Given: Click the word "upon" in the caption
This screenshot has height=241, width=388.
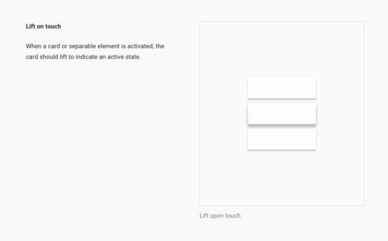Looking at the screenshot, I should click(x=217, y=216).
